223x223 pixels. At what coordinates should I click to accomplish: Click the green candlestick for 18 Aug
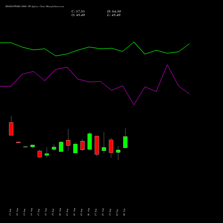tap(47, 154)
